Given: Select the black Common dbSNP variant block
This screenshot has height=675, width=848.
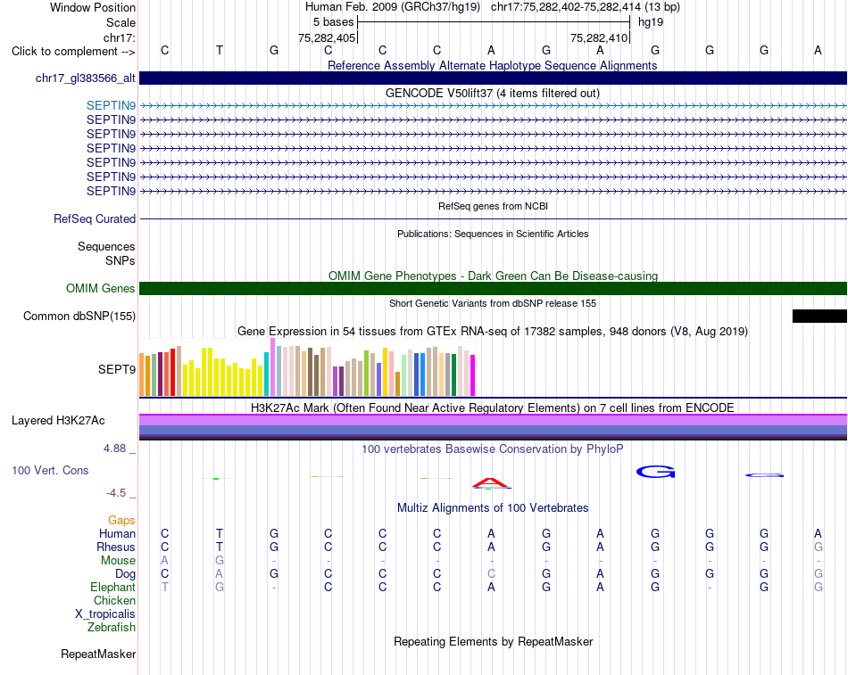Looking at the screenshot, I should pyautogui.click(x=819, y=317).
